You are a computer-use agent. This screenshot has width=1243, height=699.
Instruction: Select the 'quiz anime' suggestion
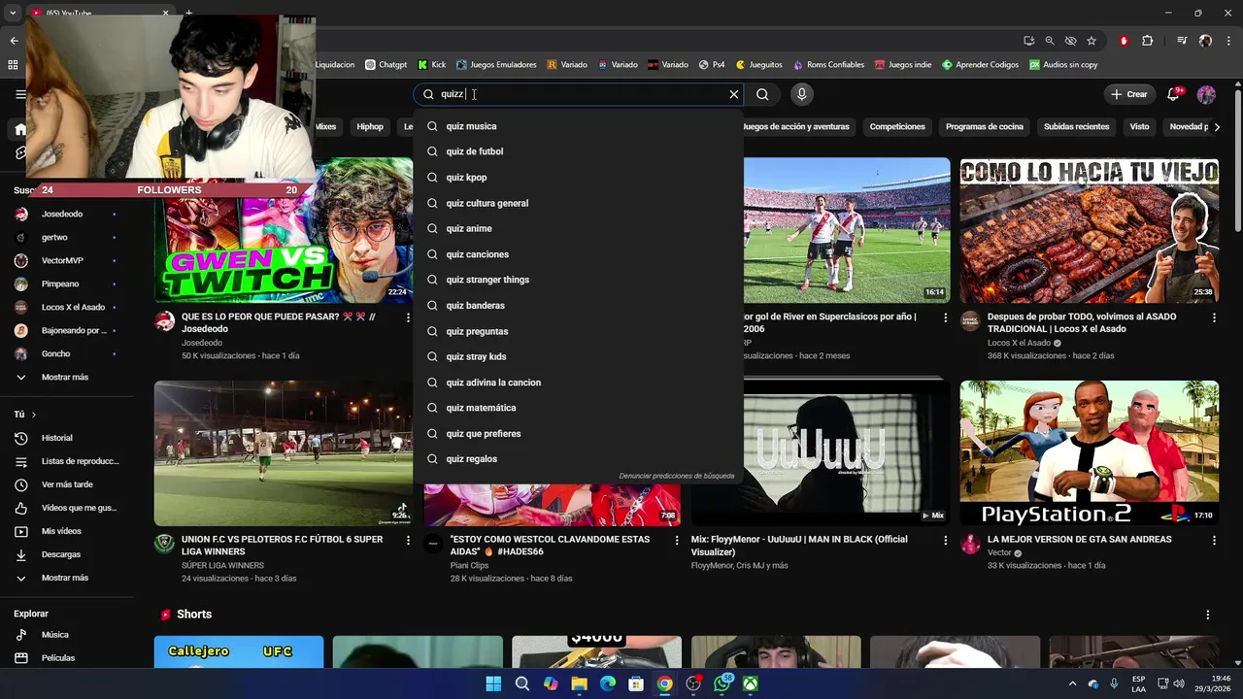point(578,228)
